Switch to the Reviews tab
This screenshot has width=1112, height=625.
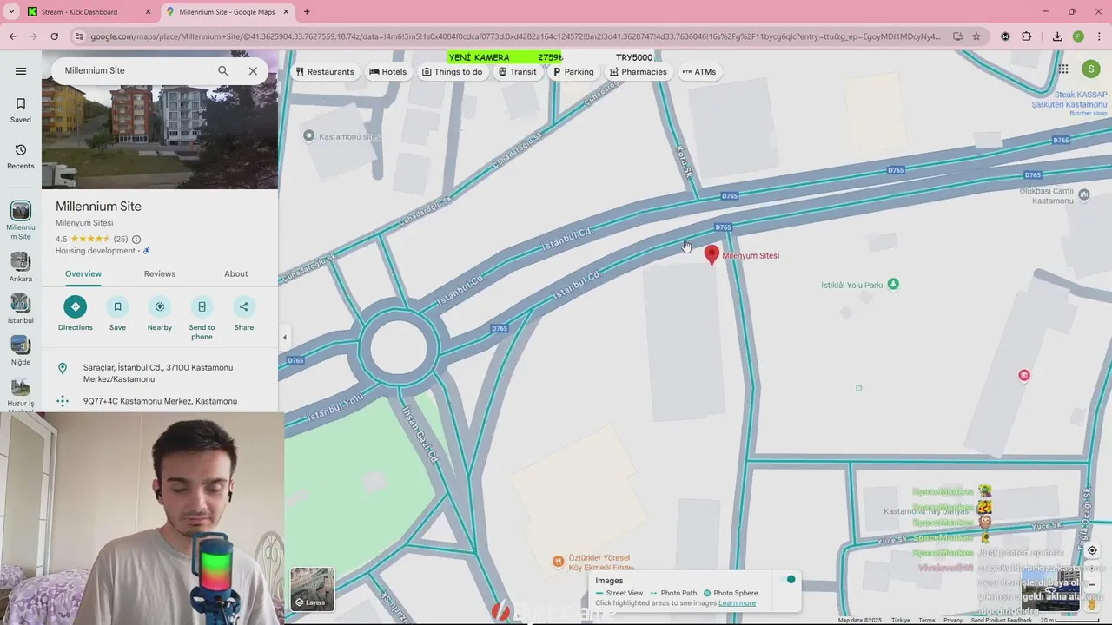(x=160, y=273)
